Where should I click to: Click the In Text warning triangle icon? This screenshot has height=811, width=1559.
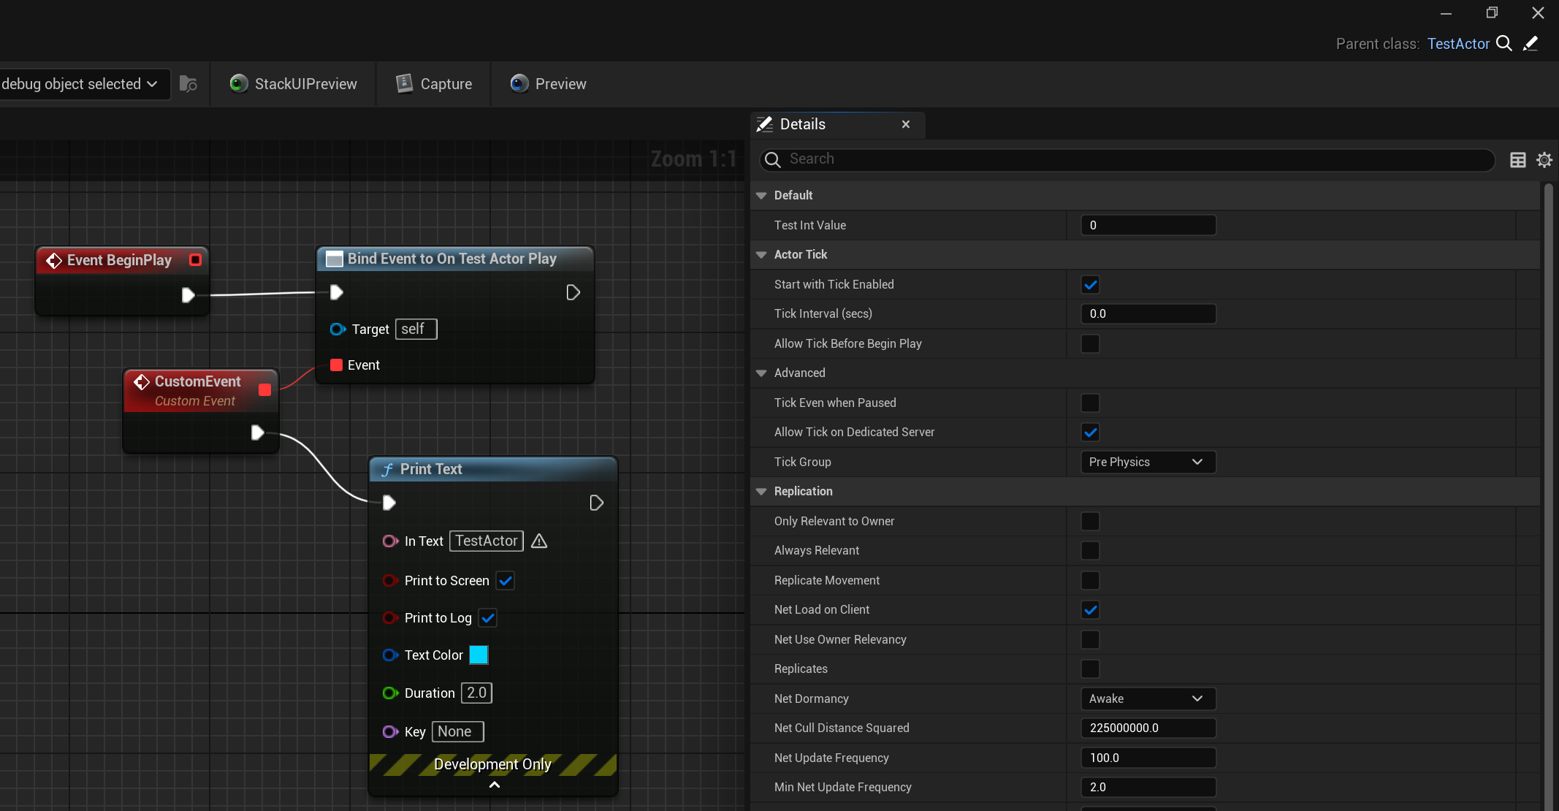tap(539, 541)
